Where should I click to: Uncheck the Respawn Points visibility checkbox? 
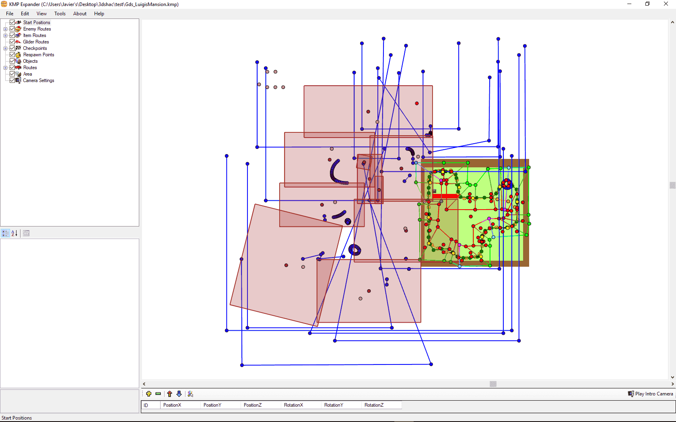click(12, 55)
